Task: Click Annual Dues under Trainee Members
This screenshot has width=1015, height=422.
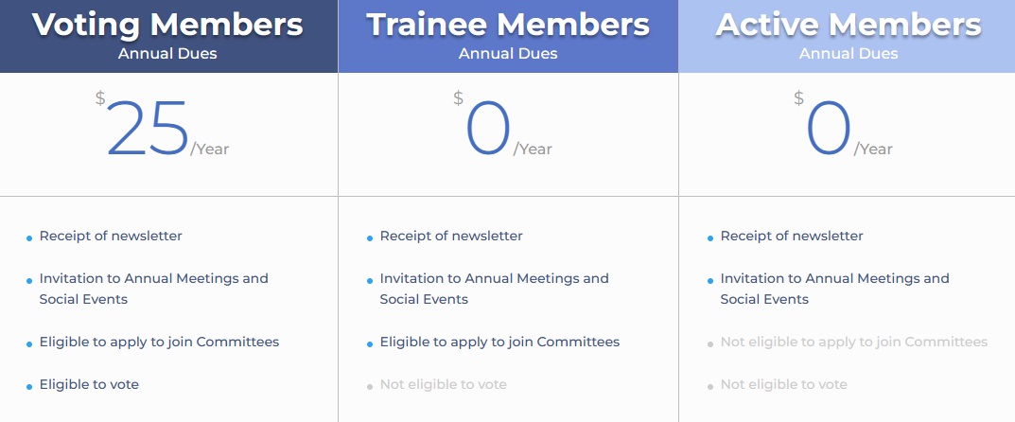Action: [x=508, y=54]
